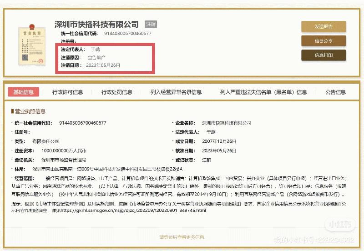Image resolution: width=364 pixels, height=251 pixels.
Task: Click the 登记机关 value 深圳市市场监督管理局
Action: pyautogui.click(x=63, y=160)
